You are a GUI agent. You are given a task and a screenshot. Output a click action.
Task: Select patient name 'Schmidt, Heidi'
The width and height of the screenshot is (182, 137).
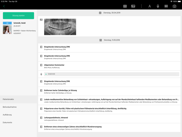click(x=19, y=23)
